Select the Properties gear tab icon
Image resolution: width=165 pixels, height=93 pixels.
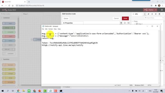coord(121,23)
